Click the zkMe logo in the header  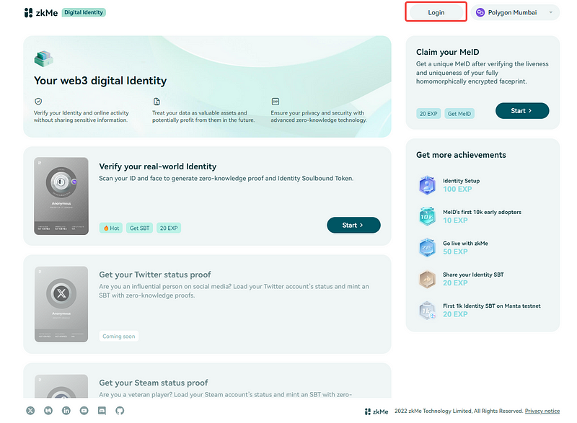[40, 12]
